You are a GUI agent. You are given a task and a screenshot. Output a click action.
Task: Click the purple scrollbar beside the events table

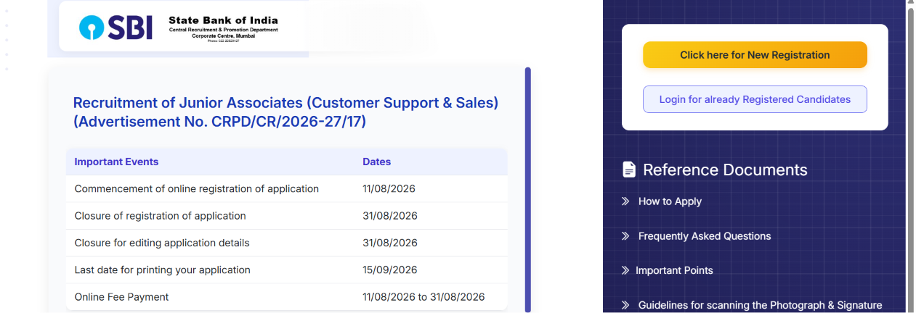click(x=528, y=190)
